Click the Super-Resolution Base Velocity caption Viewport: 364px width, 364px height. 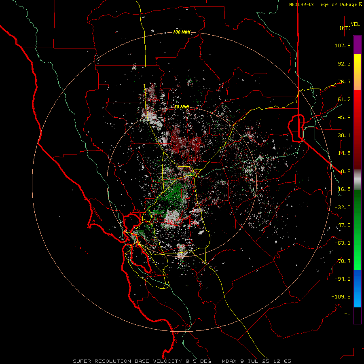click(x=182, y=361)
